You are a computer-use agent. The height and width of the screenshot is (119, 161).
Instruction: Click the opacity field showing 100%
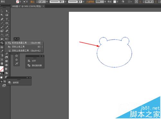pos(100,2)
